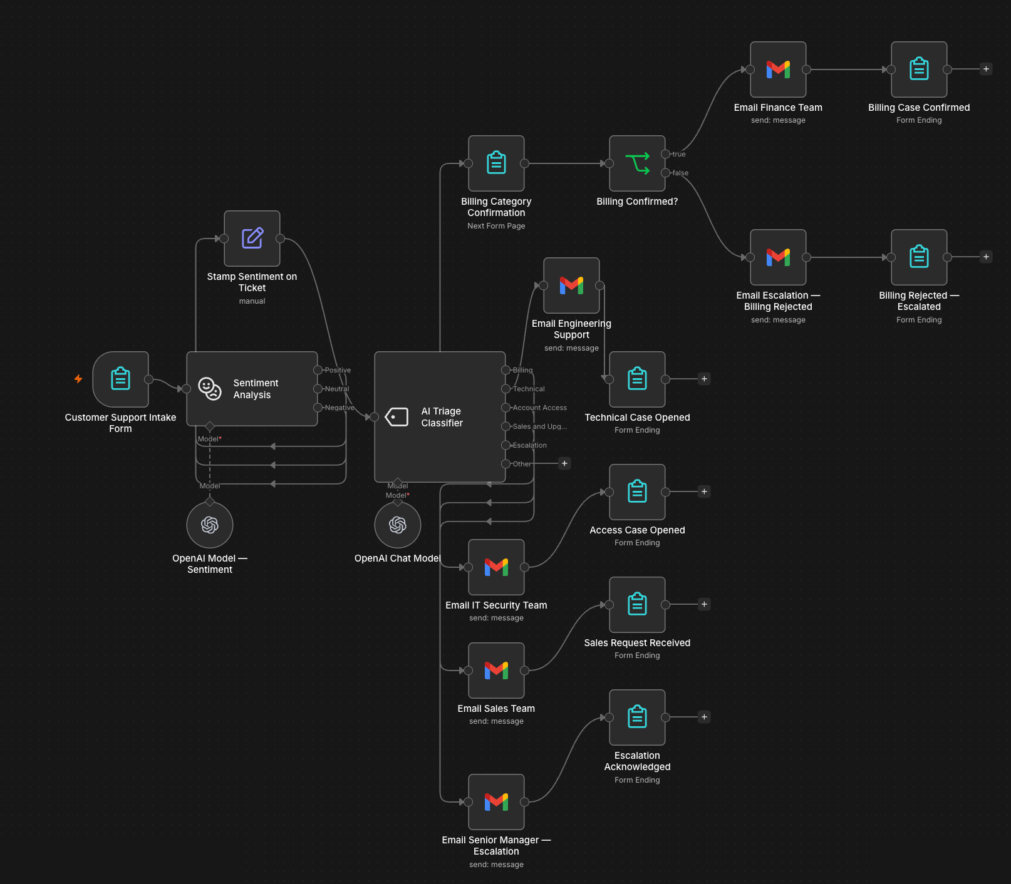Add node after Sales Request Received

pos(704,604)
